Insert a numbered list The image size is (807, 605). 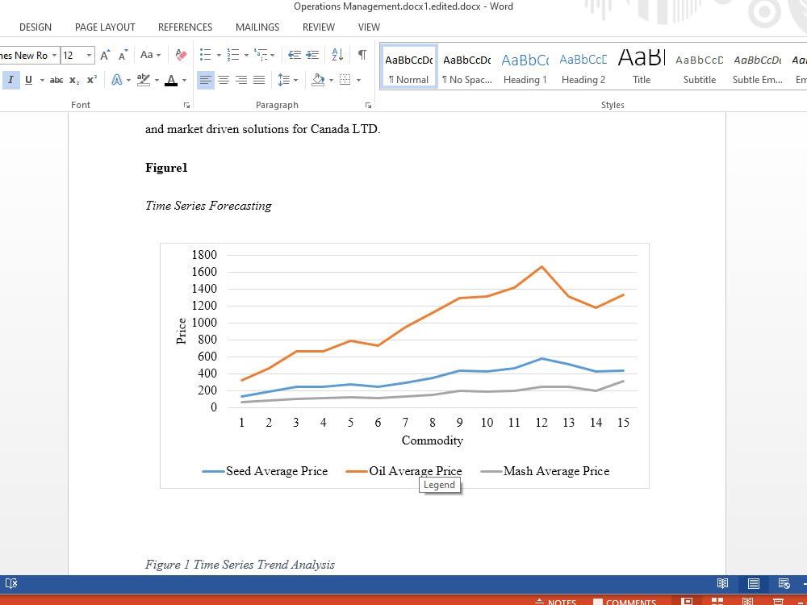tap(233, 55)
